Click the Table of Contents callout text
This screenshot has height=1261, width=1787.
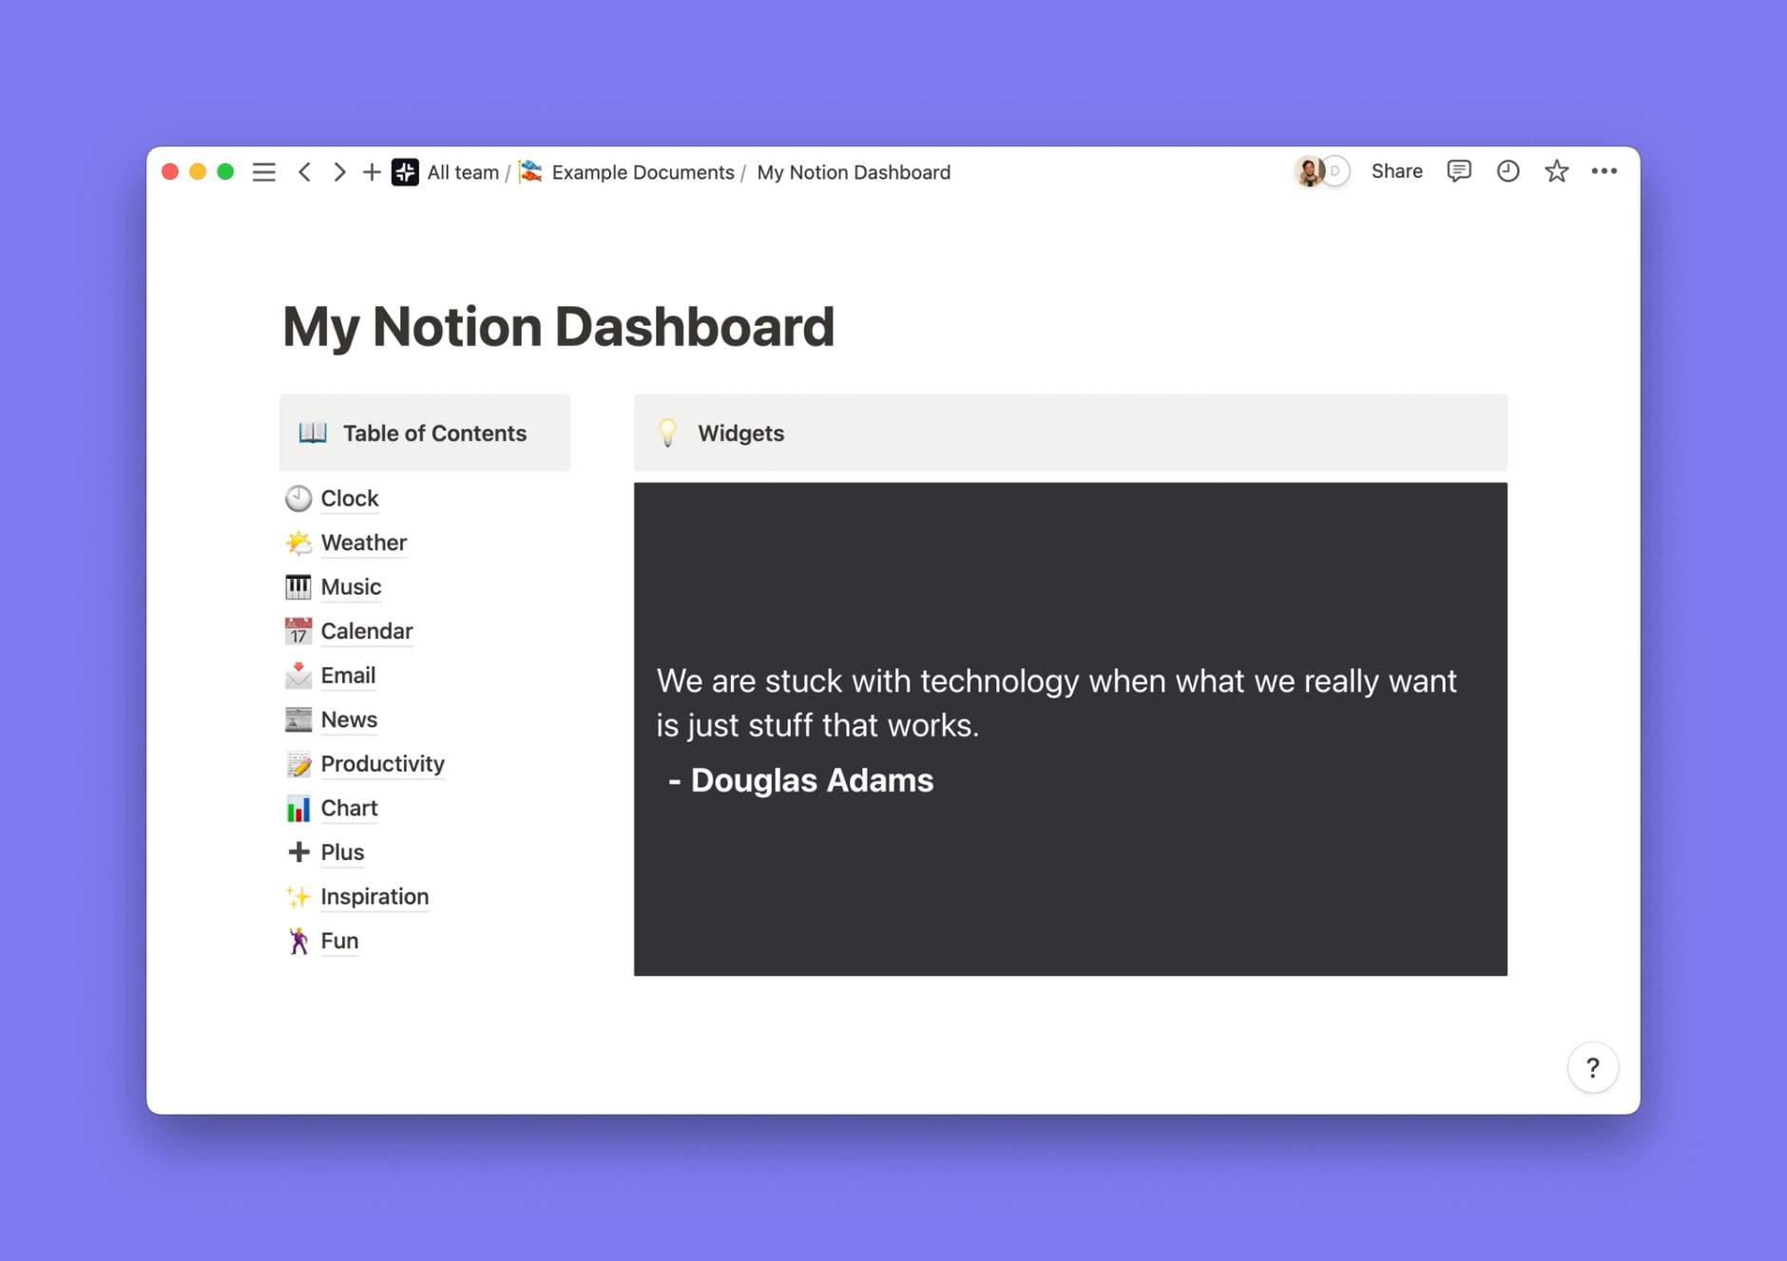434,433
